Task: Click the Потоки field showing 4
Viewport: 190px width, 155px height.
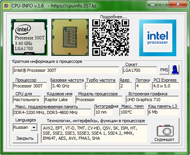Action: (x=142, y=86)
